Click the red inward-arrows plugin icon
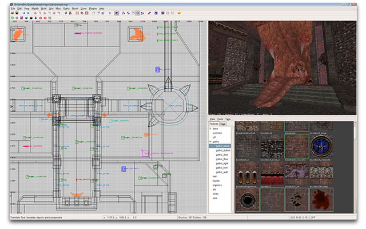Screen dimensions: 366x229 pyautogui.click(x=41, y=18)
